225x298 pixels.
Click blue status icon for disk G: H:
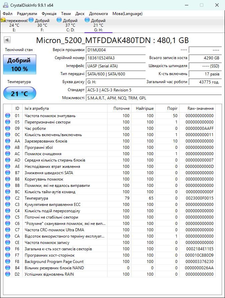[x=87, y=20]
